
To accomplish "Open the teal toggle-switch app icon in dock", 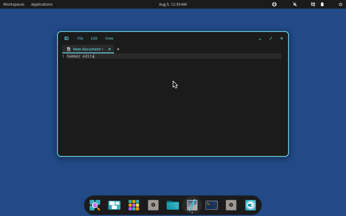I will 251,205.
